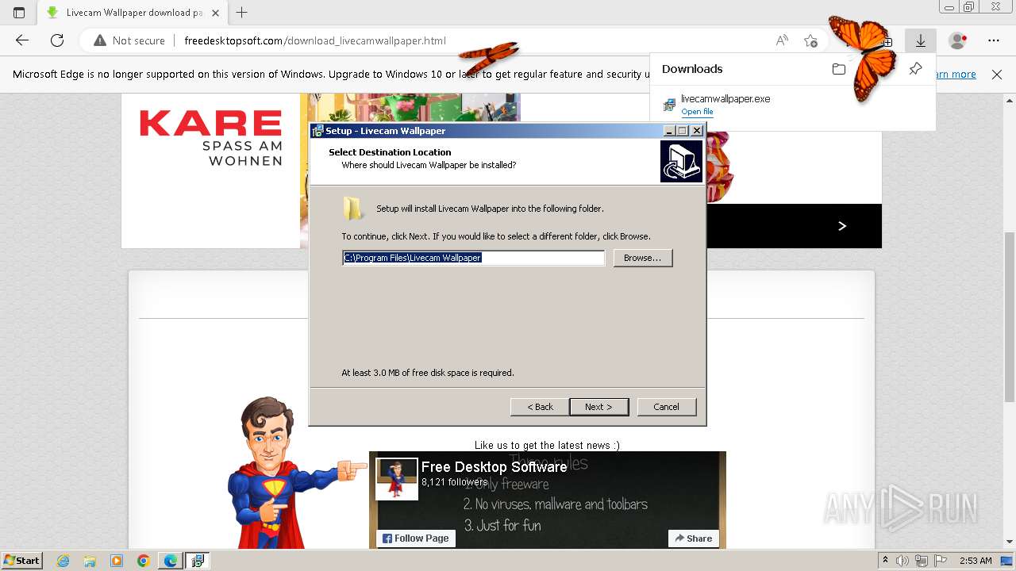This screenshot has height=571, width=1016.
Task: Select the Livecam Wallpaper download tab
Action: [x=132, y=13]
